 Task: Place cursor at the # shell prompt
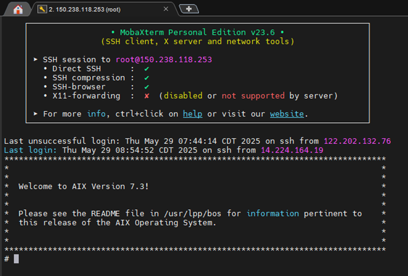[x=16, y=259]
